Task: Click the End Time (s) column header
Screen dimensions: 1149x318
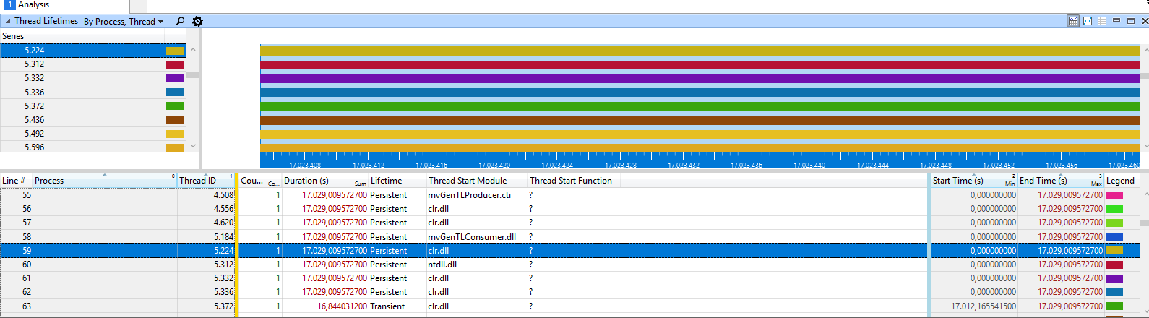Action: [x=1061, y=181]
